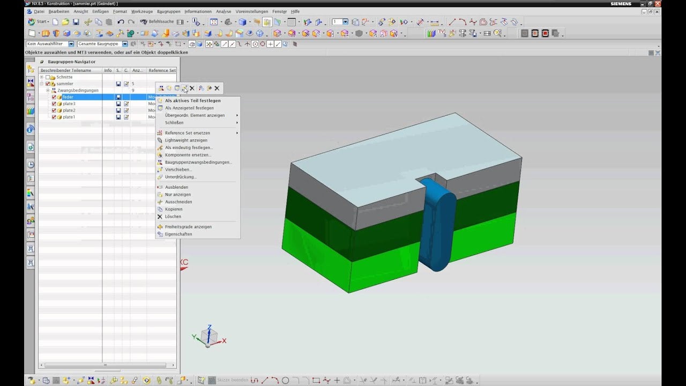The height and width of the screenshot is (386, 686).
Task: Expand the Zwangsbedingungen tree node
Action: (48, 90)
